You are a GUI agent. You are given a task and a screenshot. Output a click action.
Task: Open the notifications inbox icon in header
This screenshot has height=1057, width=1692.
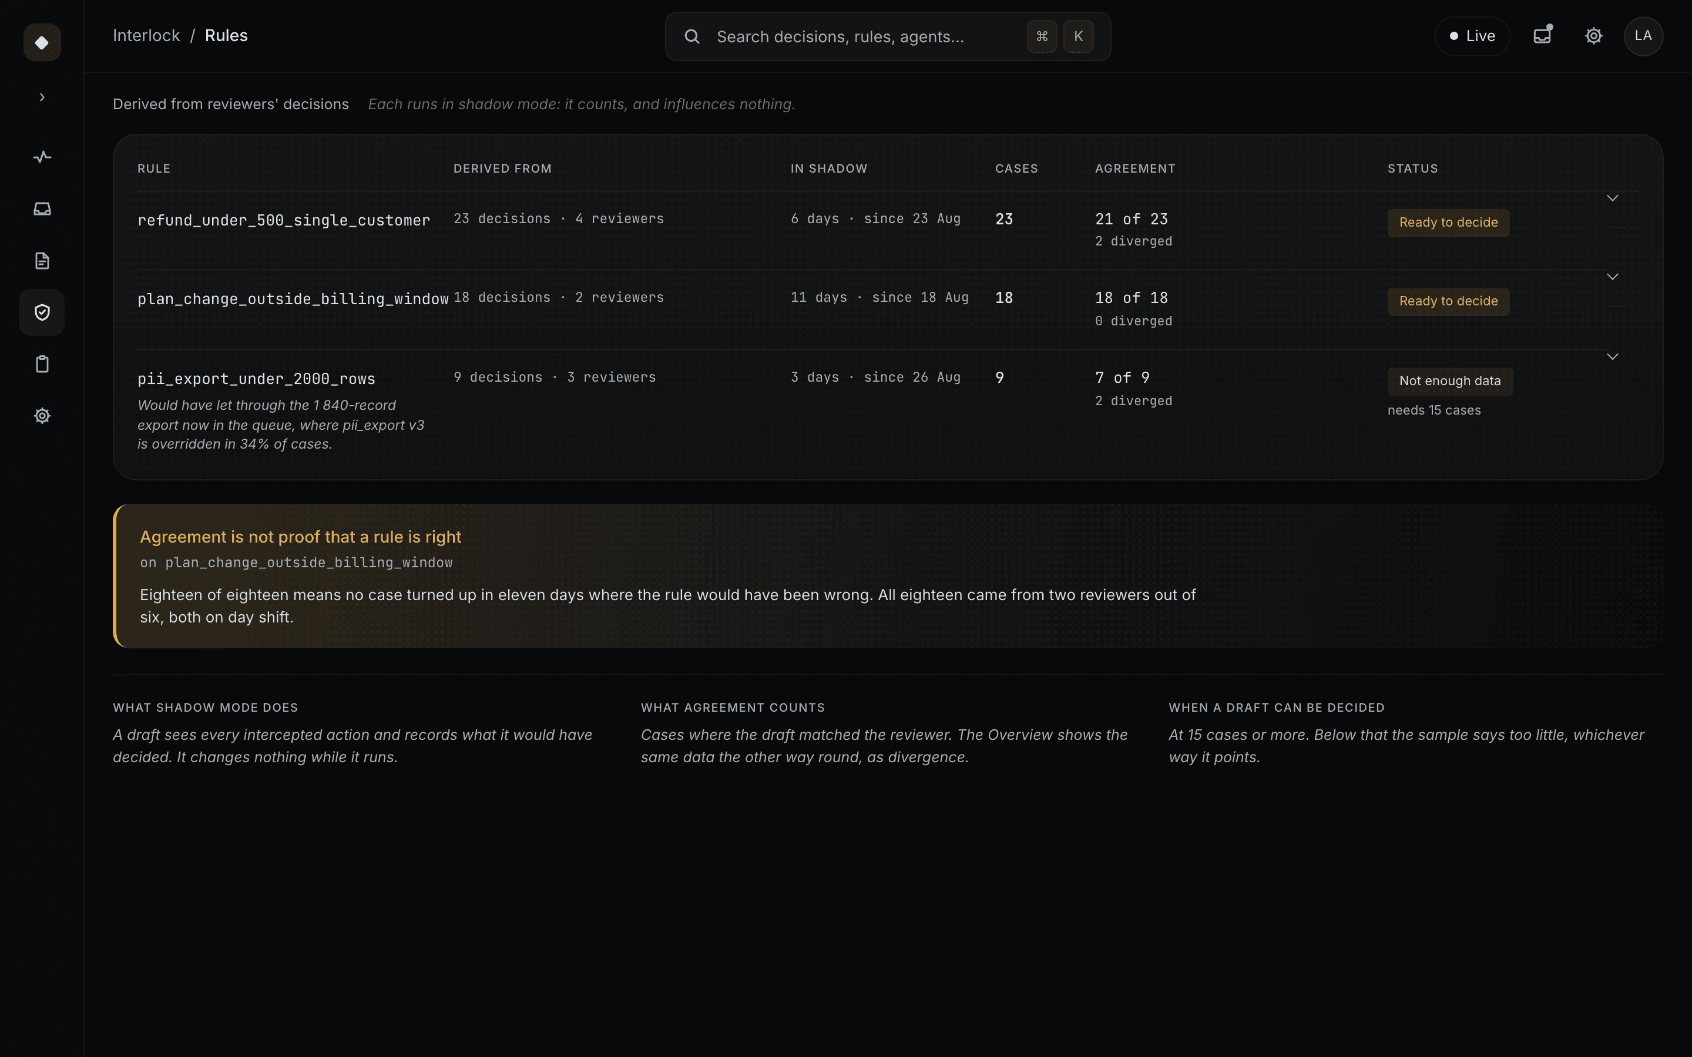[1542, 36]
